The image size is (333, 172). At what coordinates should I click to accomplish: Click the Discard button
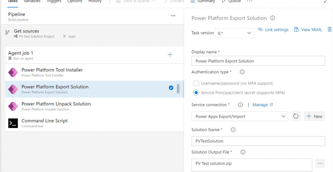pos(174,1)
